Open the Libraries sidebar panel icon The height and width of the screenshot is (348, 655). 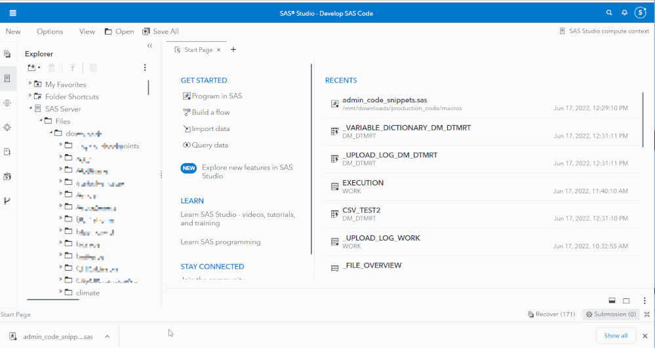(7, 176)
